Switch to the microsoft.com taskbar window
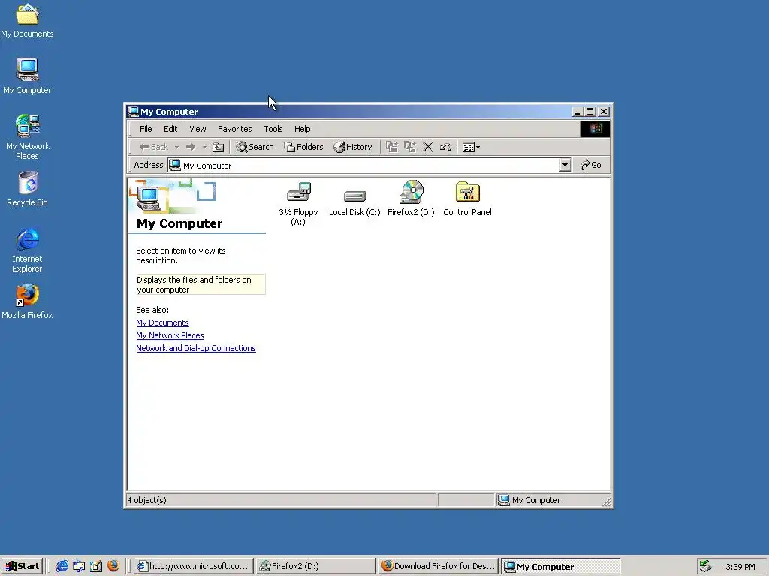The image size is (769, 576). click(193, 566)
